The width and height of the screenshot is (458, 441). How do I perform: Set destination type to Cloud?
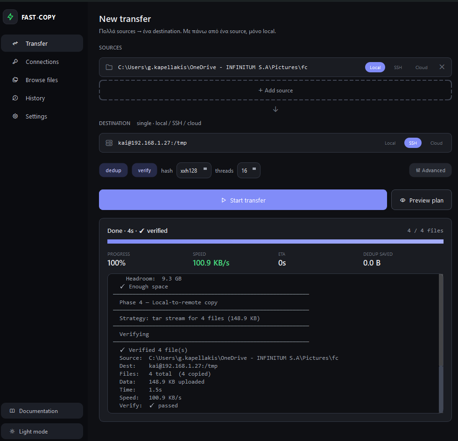tap(436, 143)
